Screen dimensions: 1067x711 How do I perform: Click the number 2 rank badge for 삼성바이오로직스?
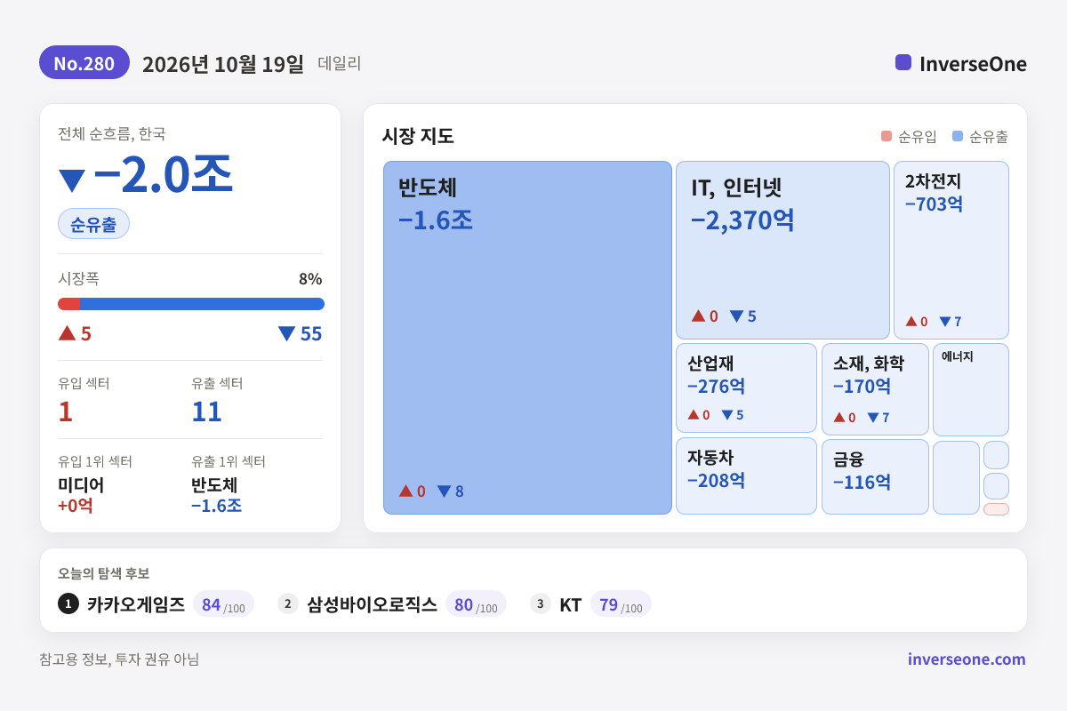(288, 603)
